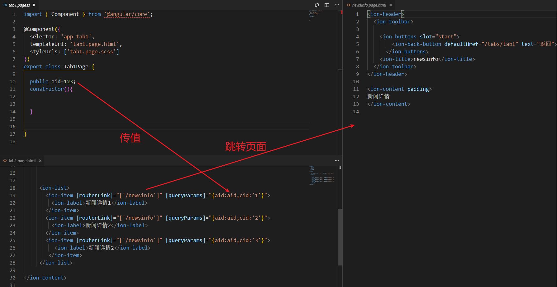Click the ion-back-button defaultHref line
The width and height of the screenshot is (557, 287).
pos(474,44)
